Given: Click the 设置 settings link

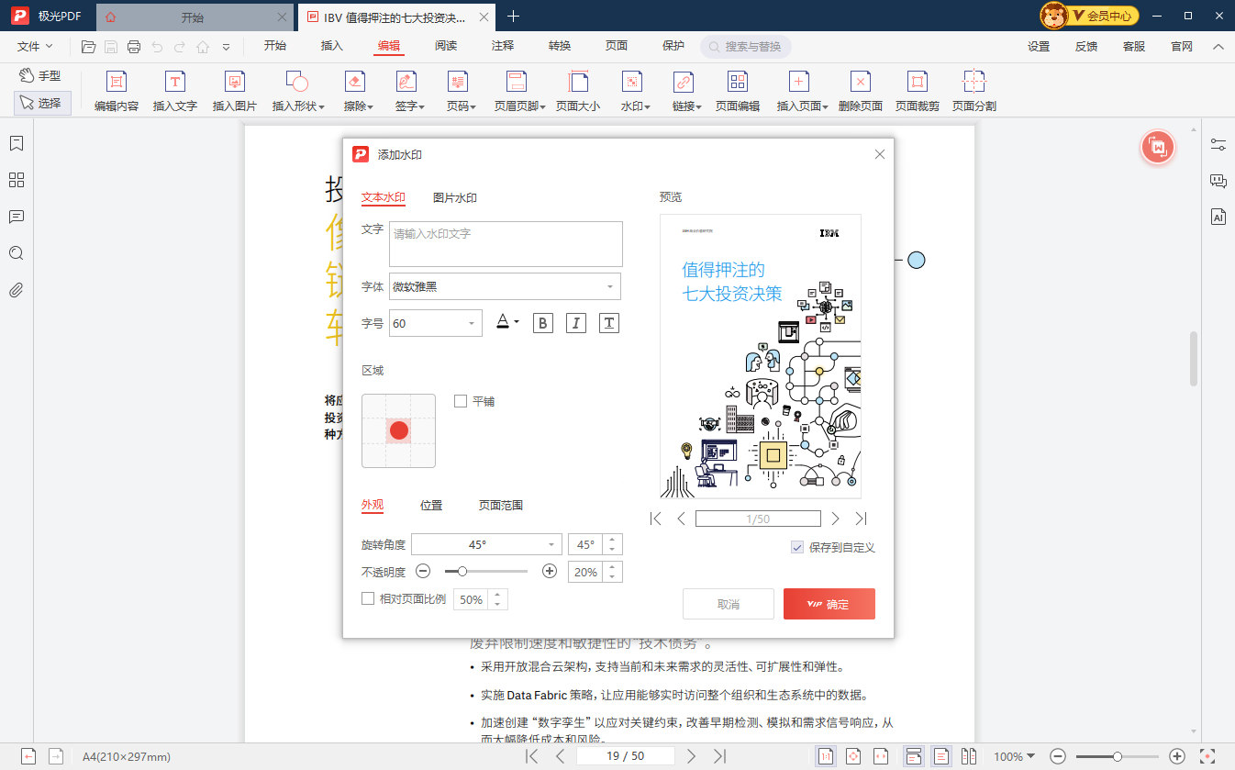Looking at the screenshot, I should tap(1039, 46).
